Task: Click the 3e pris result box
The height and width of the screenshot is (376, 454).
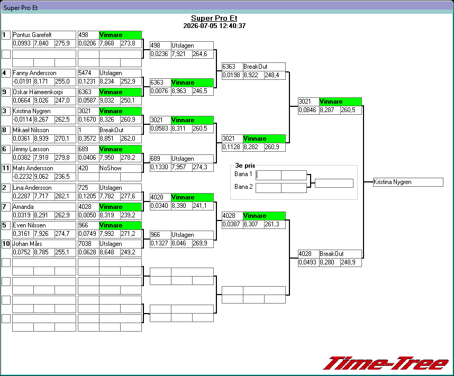Action: (334, 183)
